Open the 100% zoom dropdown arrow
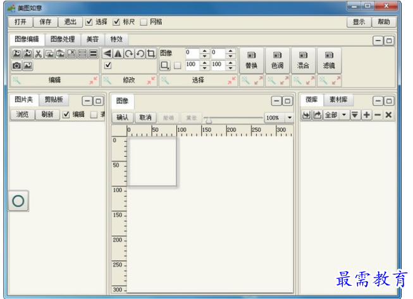The height and width of the screenshot is (299, 413). pos(290,118)
